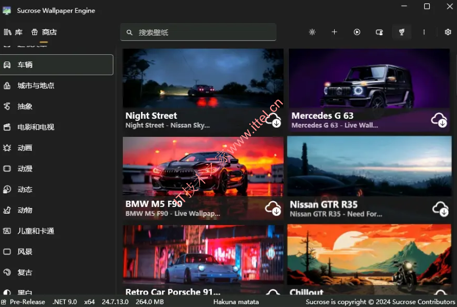Open the display preferences icon
457x307 pixels.
379,32
